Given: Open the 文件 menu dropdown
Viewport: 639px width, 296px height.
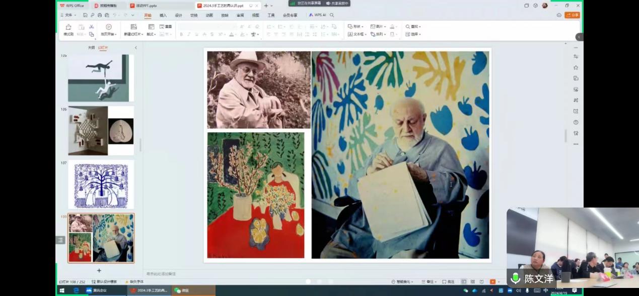Looking at the screenshot, I should pos(68,15).
